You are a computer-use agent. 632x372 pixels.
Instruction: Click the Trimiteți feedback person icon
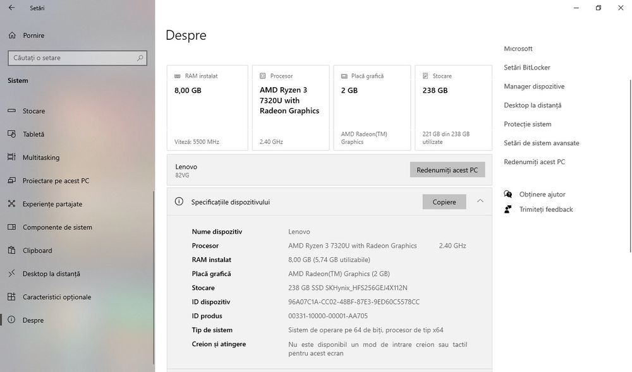(x=508, y=209)
